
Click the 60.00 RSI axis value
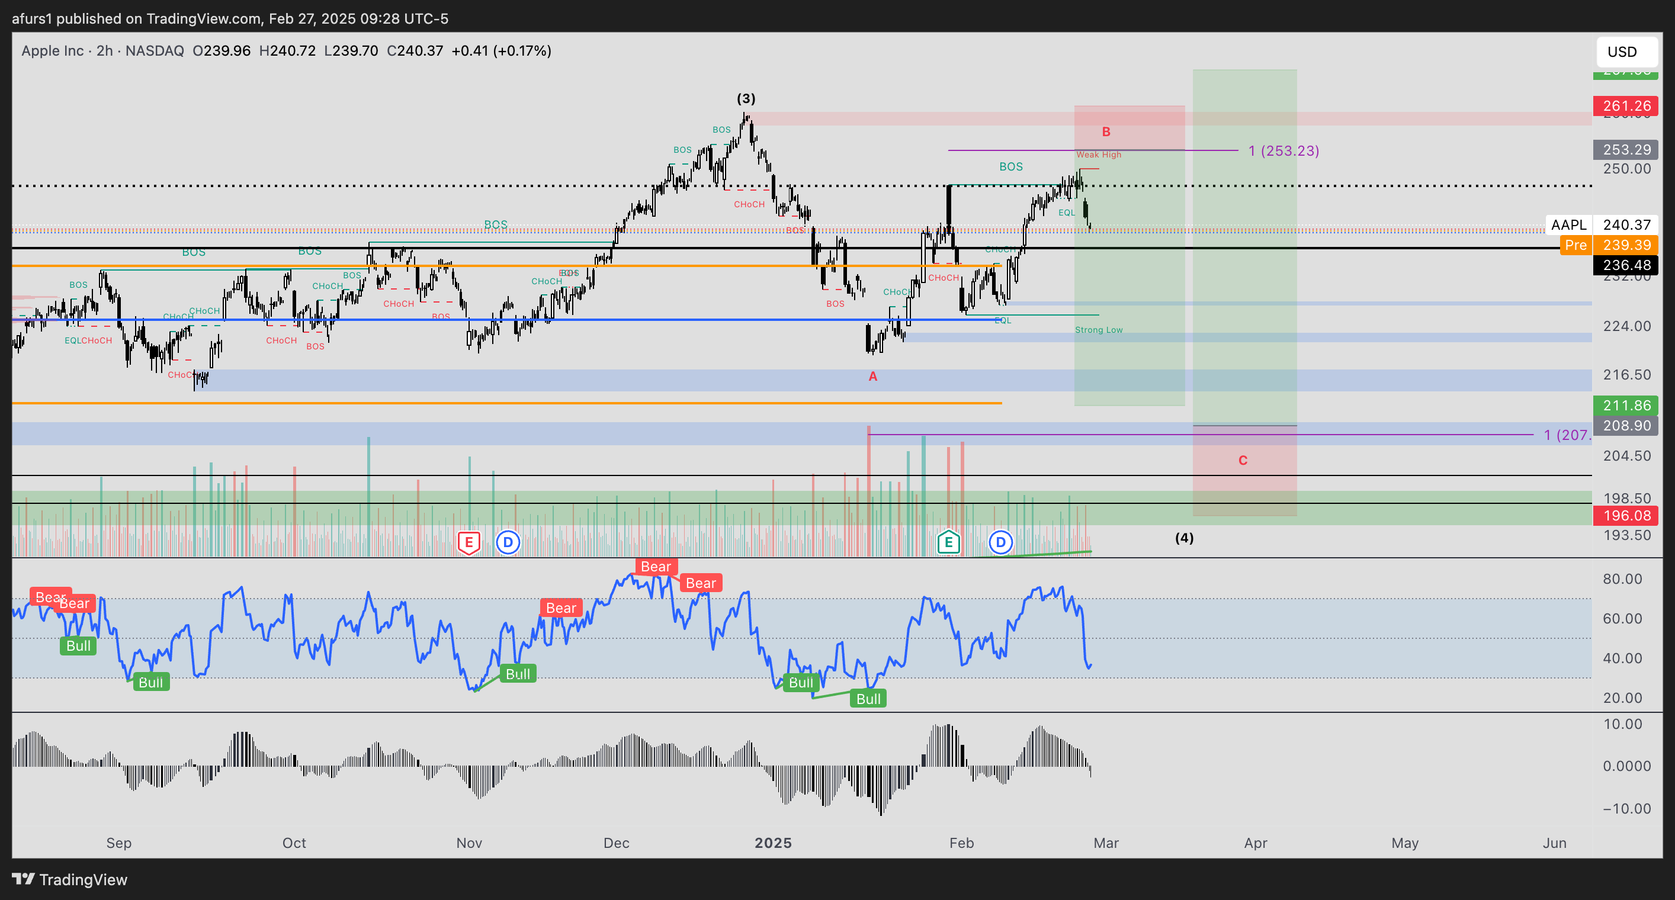(x=1622, y=619)
